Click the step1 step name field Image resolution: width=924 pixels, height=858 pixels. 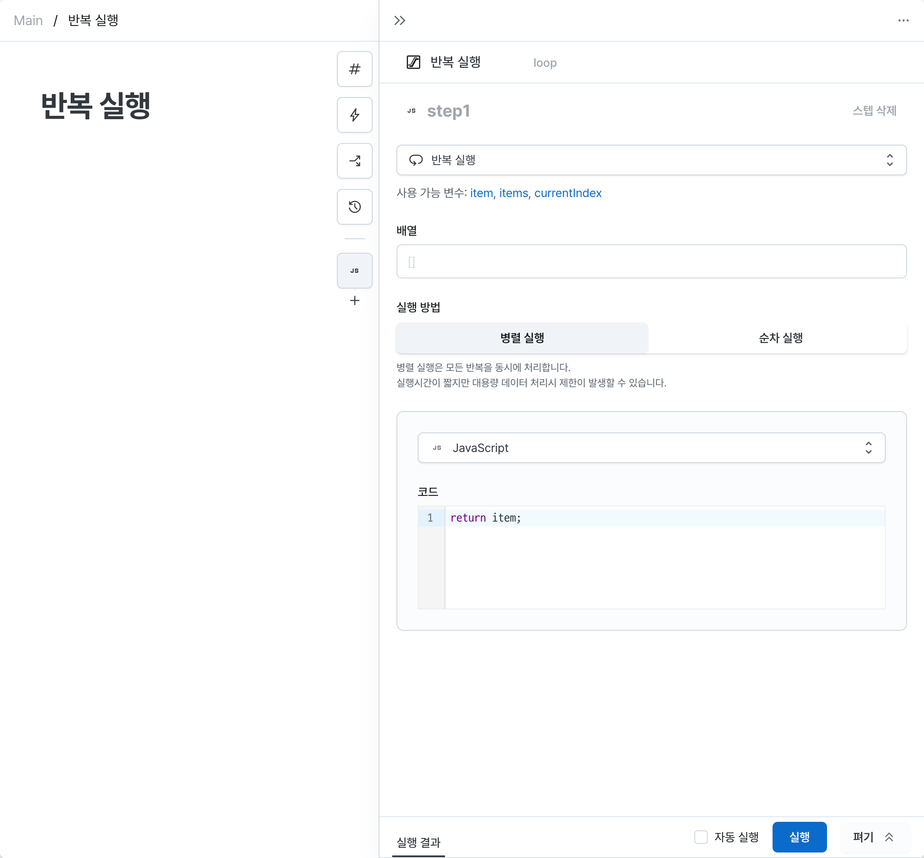(x=448, y=111)
